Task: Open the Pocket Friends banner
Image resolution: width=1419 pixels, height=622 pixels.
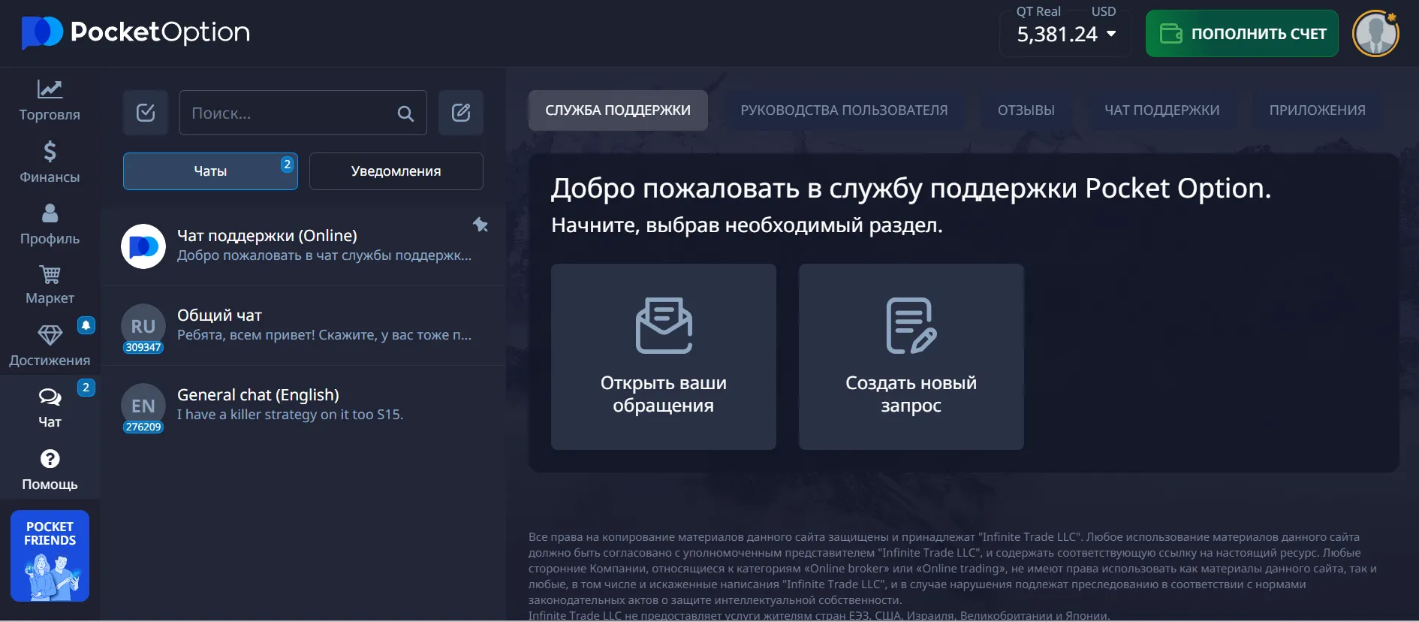Action: (50, 556)
